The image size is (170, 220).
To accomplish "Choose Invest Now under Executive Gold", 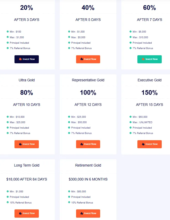I will [x=149, y=144].
